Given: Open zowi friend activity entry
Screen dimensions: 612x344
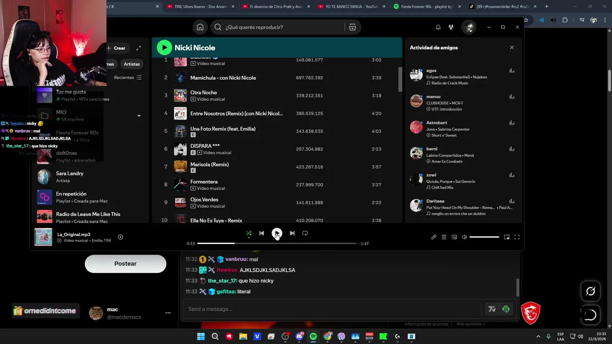Looking at the screenshot, I should pyautogui.click(x=462, y=181).
